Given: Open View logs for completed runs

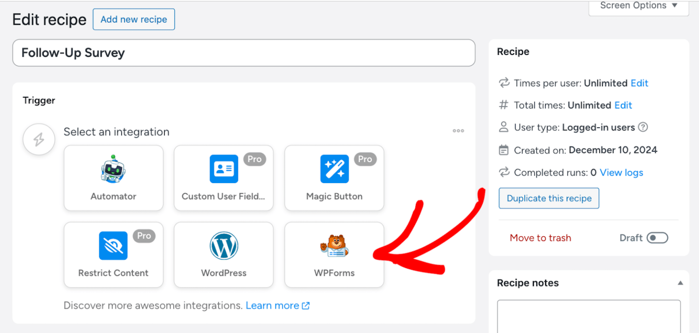Looking at the screenshot, I should pyautogui.click(x=621, y=173).
